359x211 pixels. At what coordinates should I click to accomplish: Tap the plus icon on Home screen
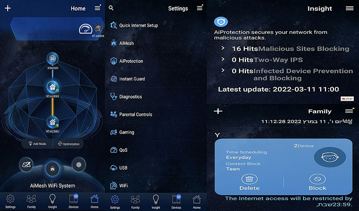8,8
